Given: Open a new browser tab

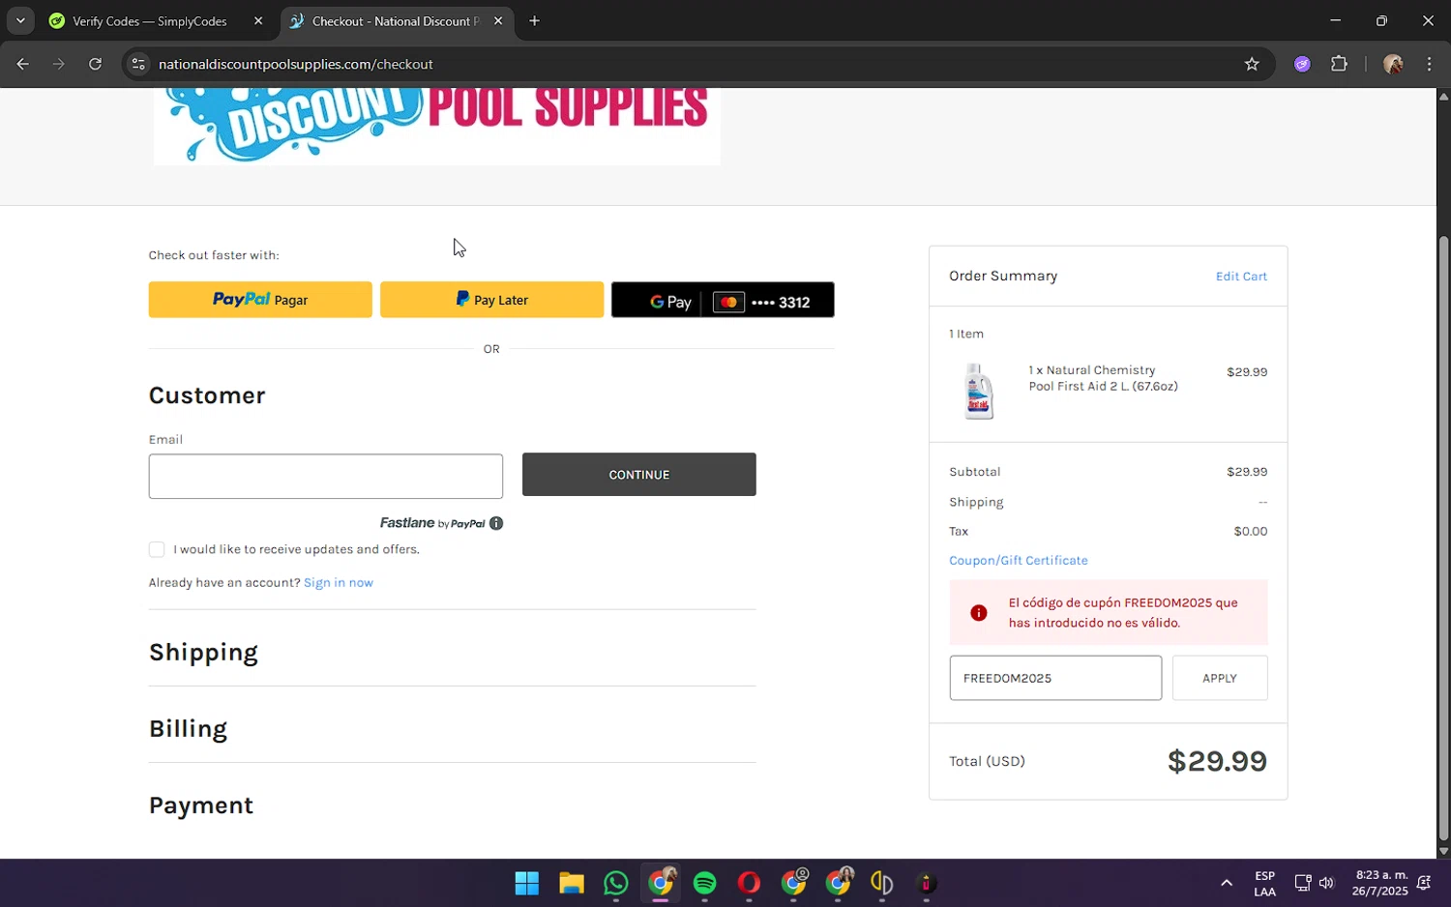Looking at the screenshot, I should click(534, 20).
